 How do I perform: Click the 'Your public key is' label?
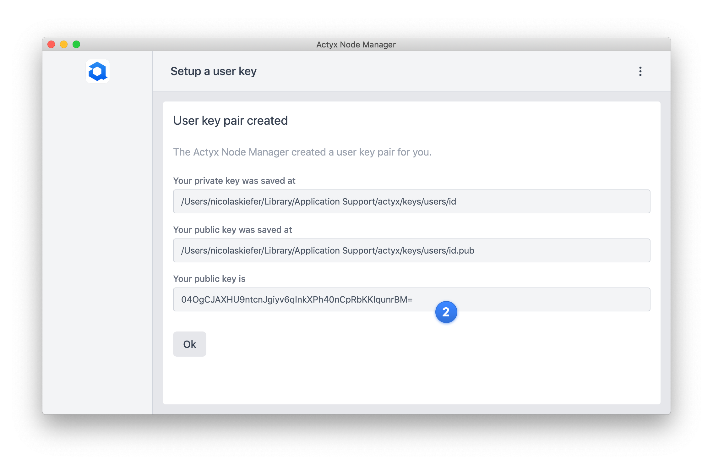click(209, 279)
